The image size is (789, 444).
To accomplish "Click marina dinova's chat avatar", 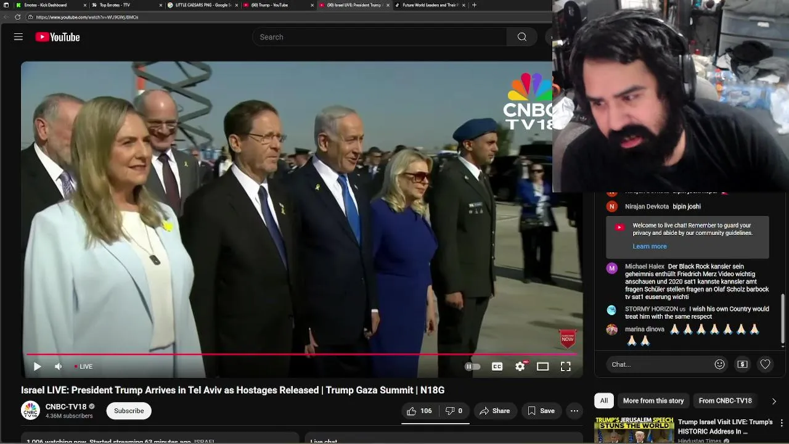I will [611, 329].
